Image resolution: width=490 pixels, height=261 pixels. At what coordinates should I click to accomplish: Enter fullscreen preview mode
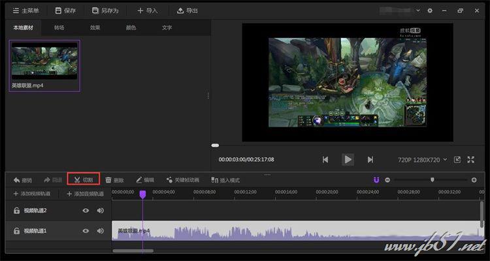click(470, 159)
